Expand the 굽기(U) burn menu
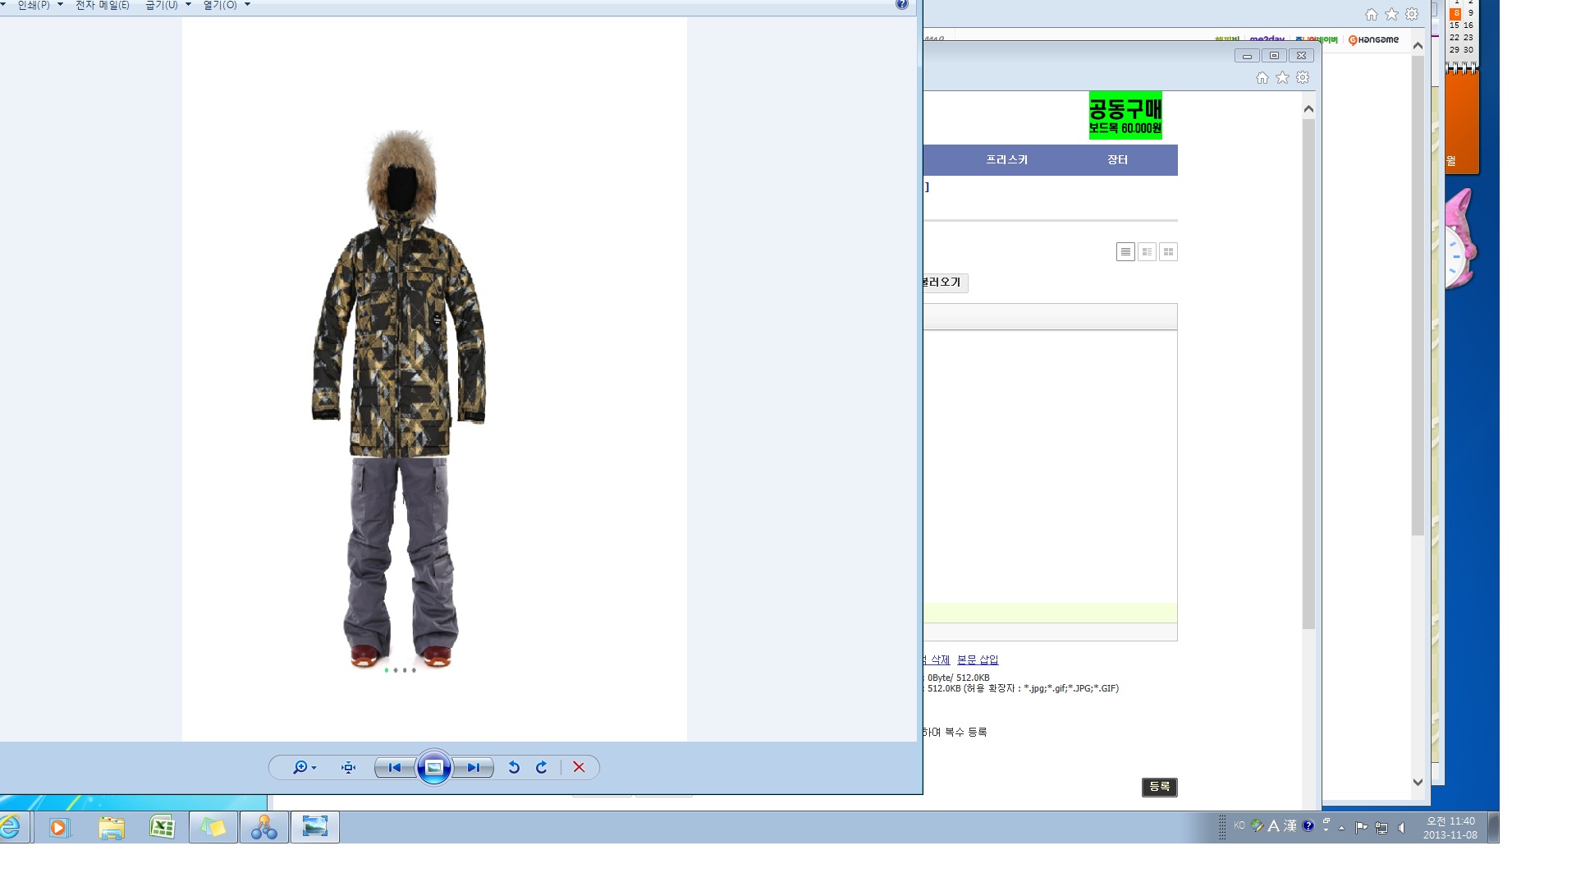Viewport: 1576px width, 887px height. tap(167, 5)
